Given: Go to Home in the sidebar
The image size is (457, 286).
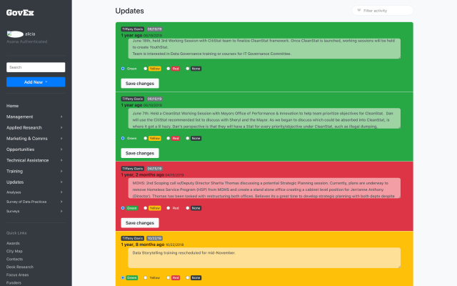Looking at the screenshot, I should coord(13,106).
